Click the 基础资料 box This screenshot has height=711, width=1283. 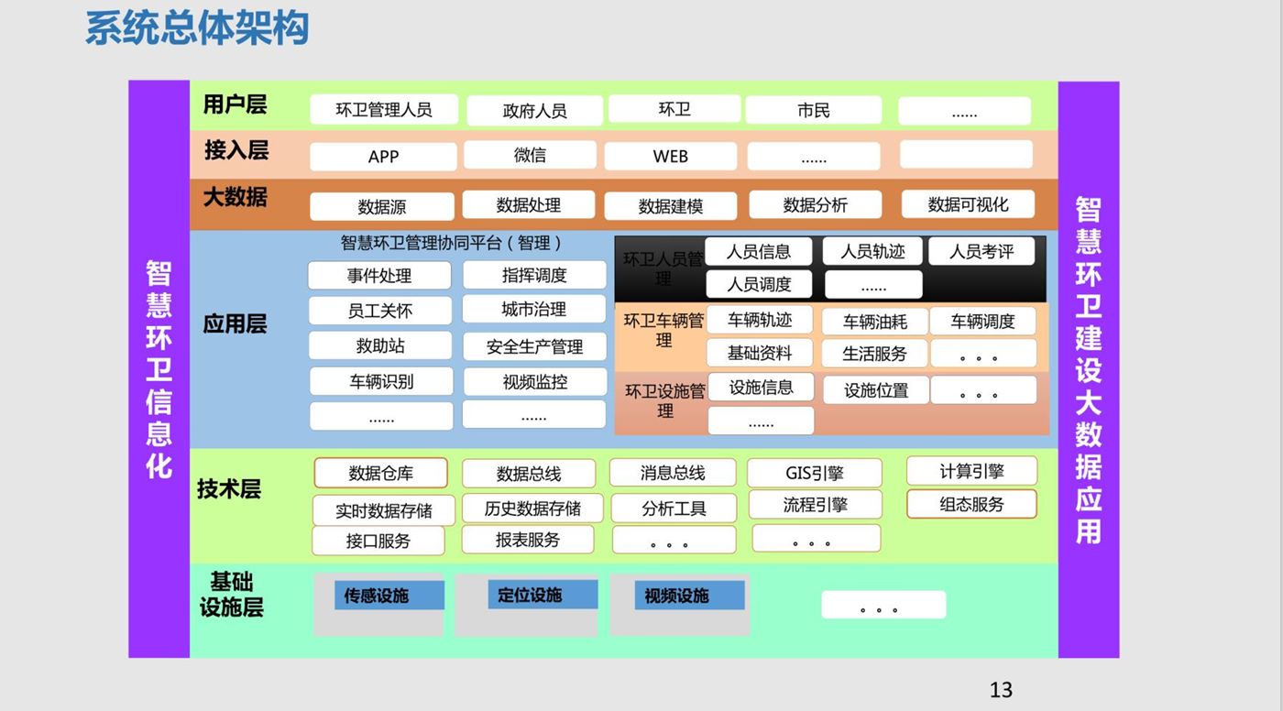tap(760, 353)
